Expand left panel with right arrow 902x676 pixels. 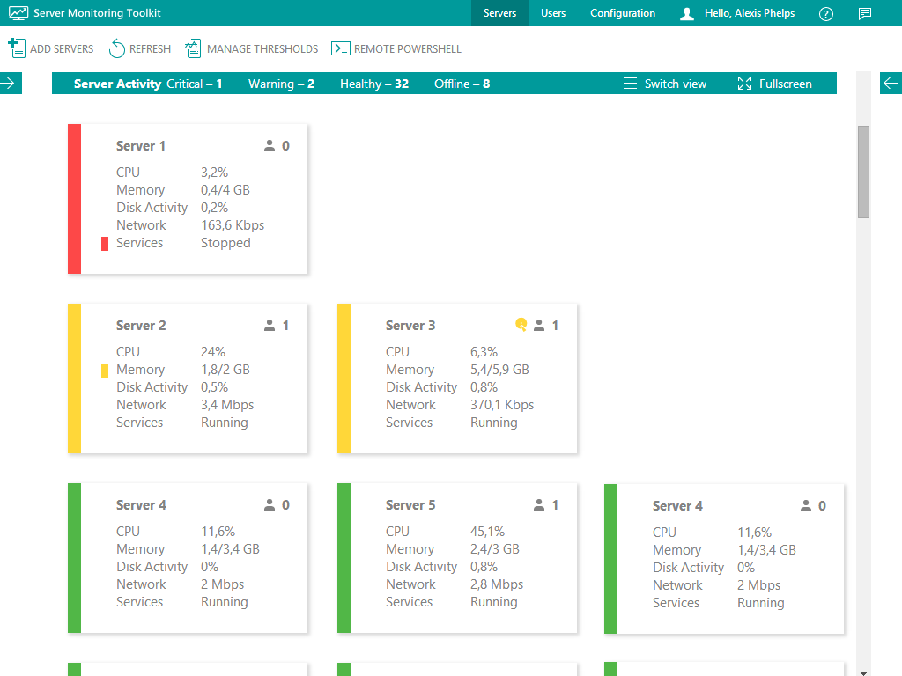10,84
